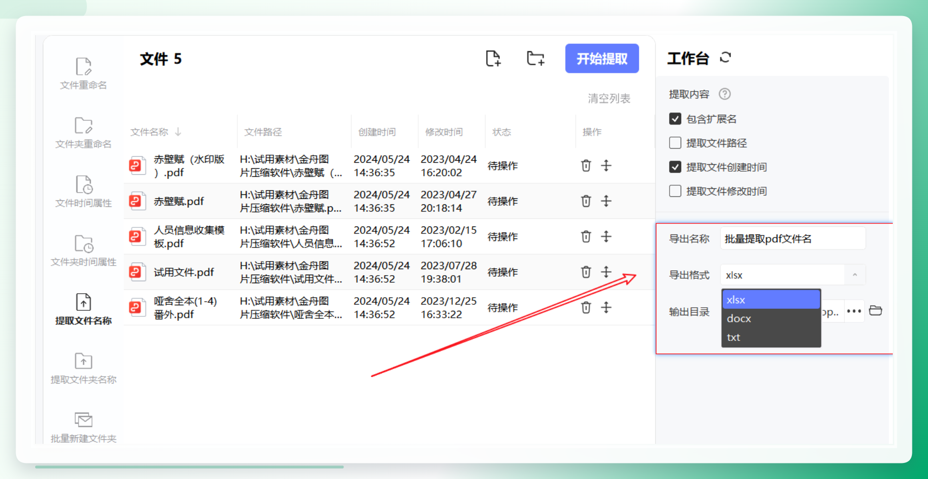Viewport: 928px width, 479px height.
Task: Click the move icon for 赤壁赋（水印版）.pdf
Action: (606, 166)
